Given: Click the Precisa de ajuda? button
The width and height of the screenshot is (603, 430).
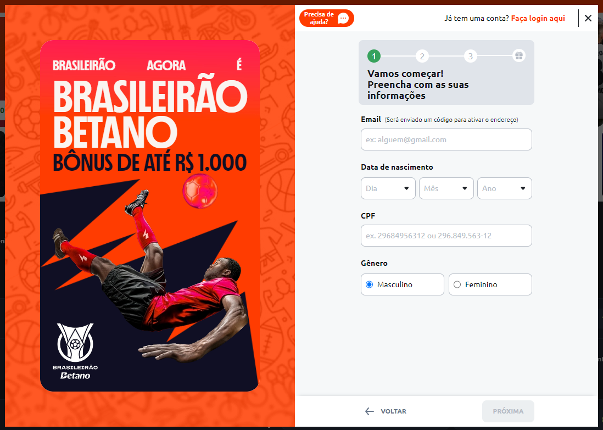Looking at the screenshot, I should [327, 18].
